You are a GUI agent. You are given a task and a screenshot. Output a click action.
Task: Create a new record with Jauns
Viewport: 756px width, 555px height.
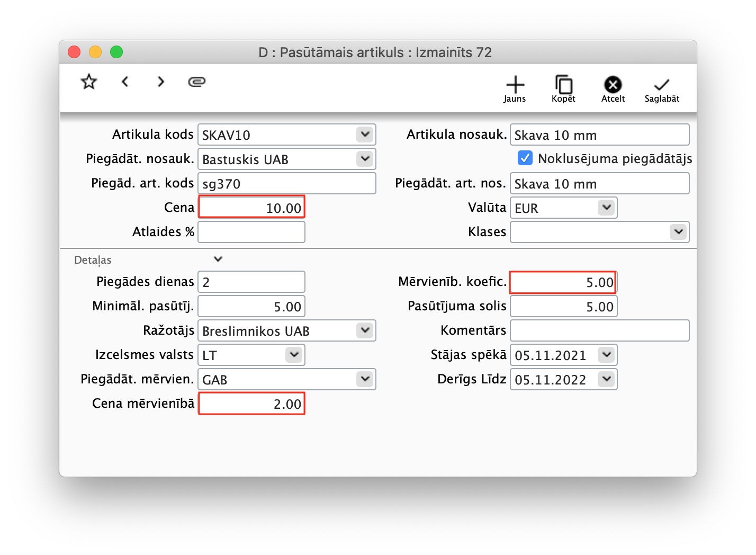coord(514,87)
